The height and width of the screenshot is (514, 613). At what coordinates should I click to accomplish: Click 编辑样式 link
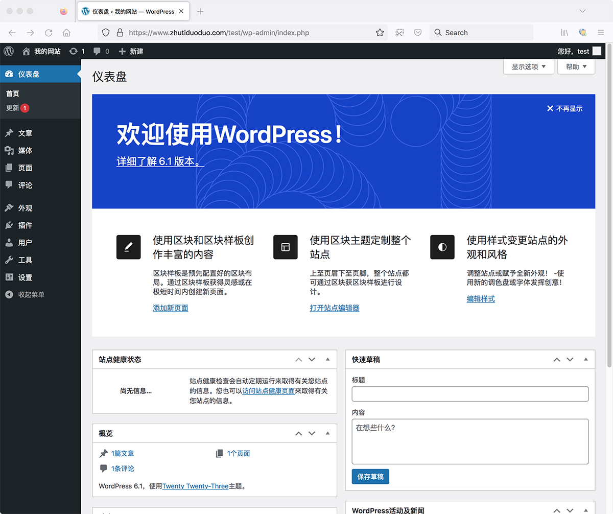point(481,299)
